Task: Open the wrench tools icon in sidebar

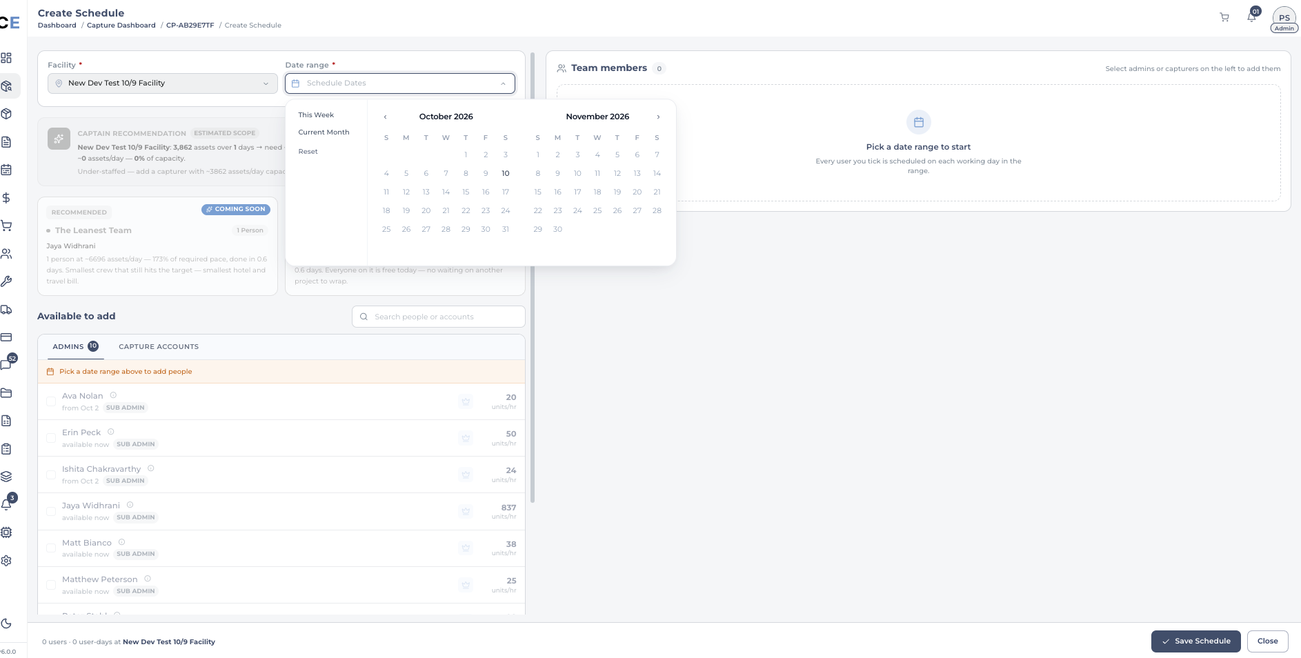Action: tap(6, 281)
